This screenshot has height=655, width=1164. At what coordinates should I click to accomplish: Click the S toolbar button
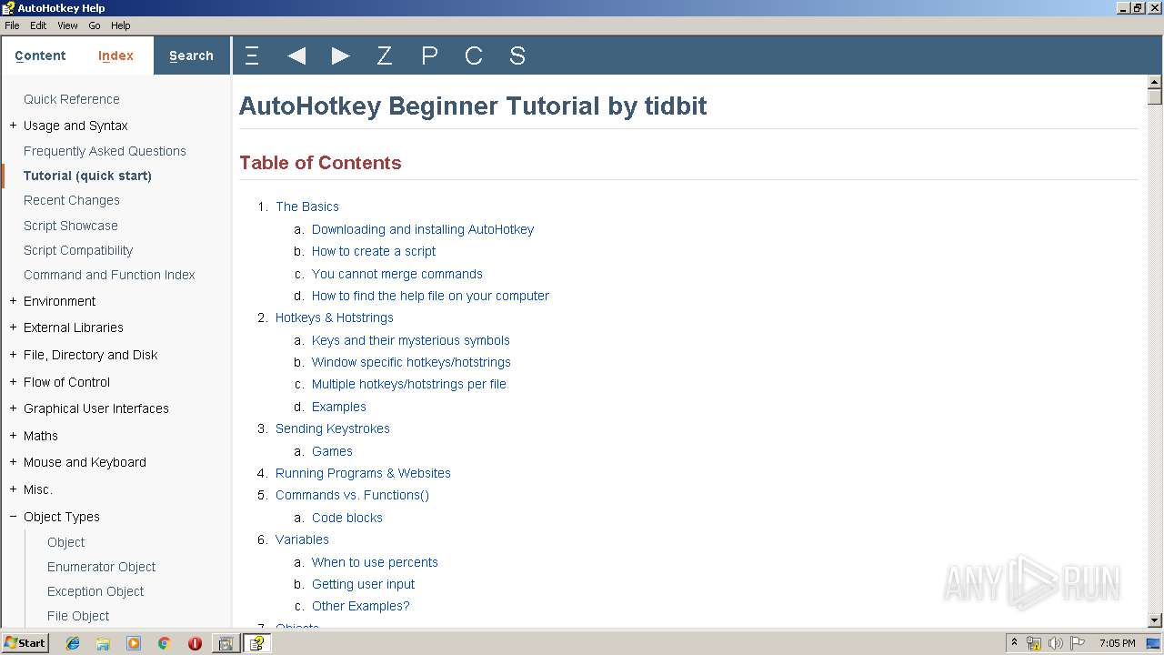pyautogui.click(x=517, y=55)
